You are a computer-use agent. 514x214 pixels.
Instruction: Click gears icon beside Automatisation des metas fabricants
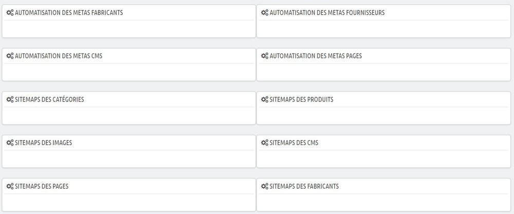point(10,13)
